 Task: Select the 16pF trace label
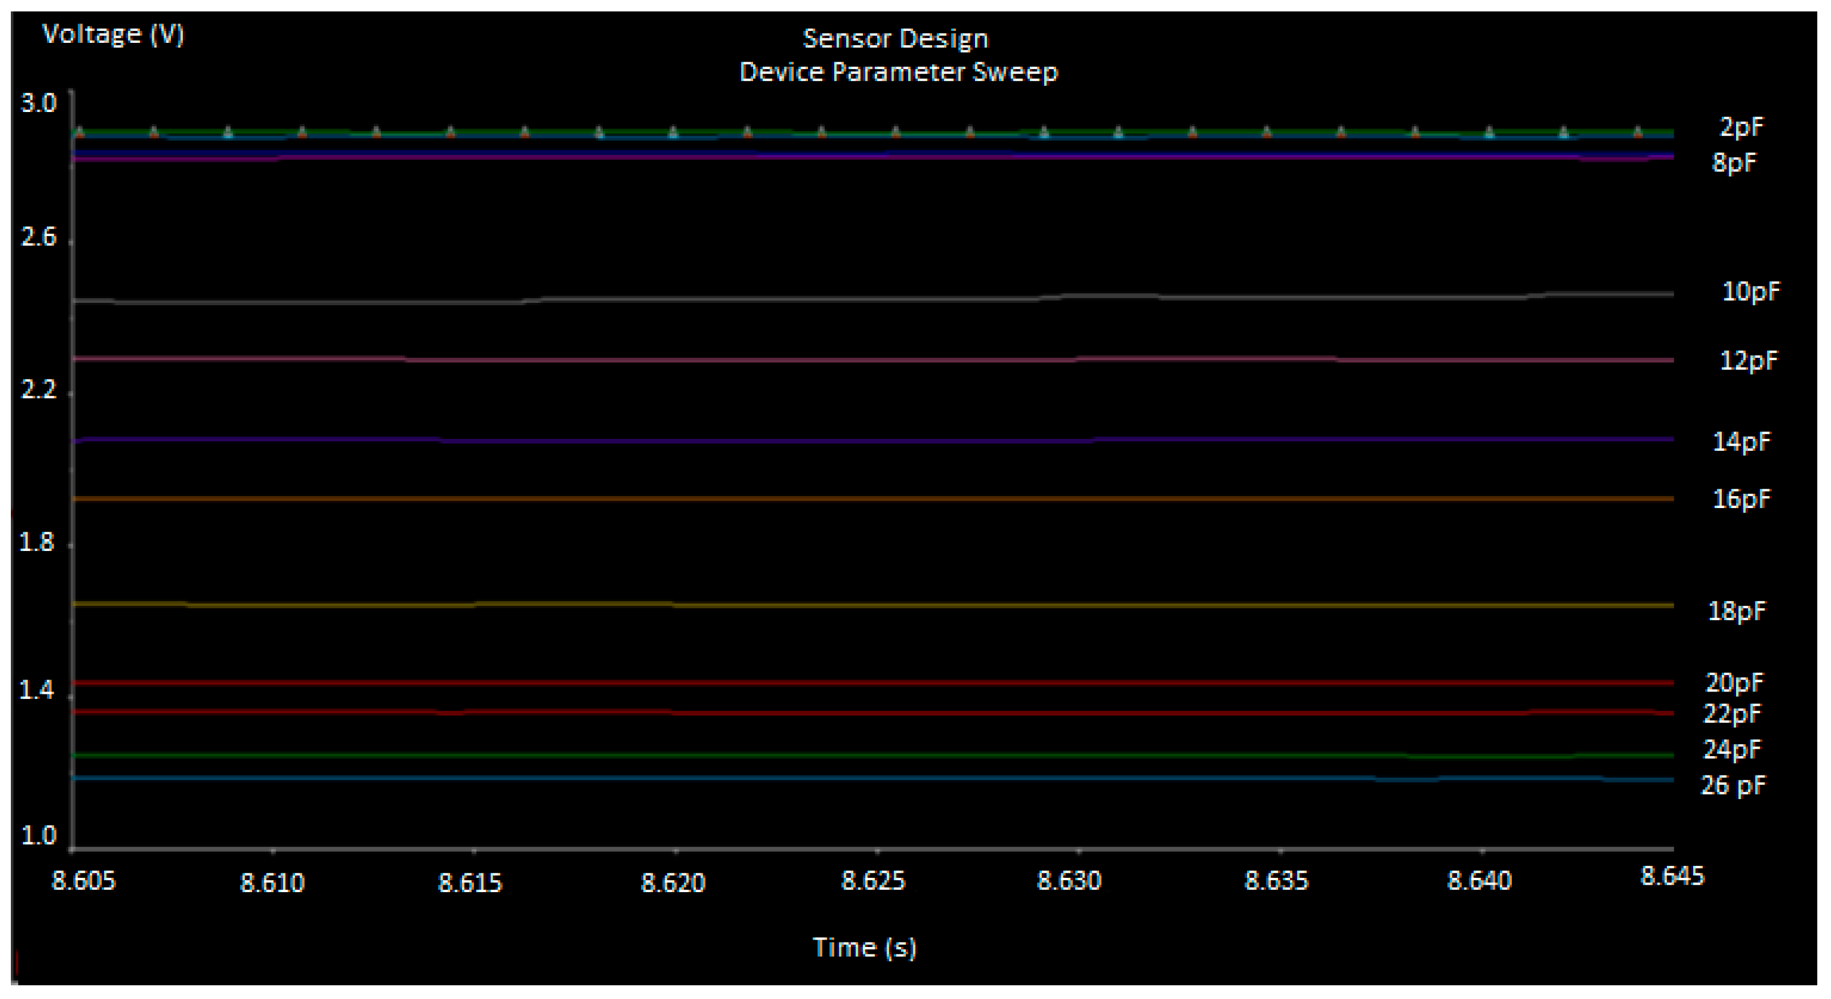click(1742, 499)
